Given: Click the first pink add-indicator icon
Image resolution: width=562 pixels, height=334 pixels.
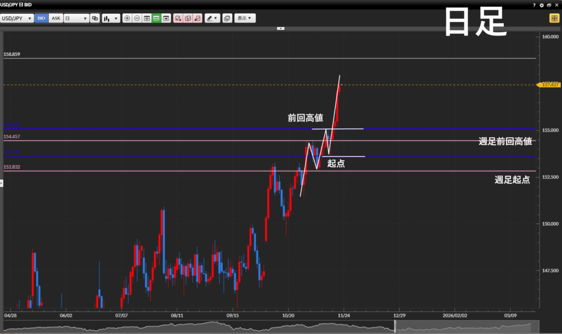Looking at the screenshot, I should pos(178,18).
